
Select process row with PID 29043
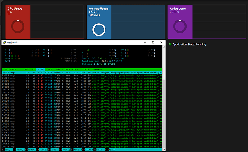coord(82,135)
